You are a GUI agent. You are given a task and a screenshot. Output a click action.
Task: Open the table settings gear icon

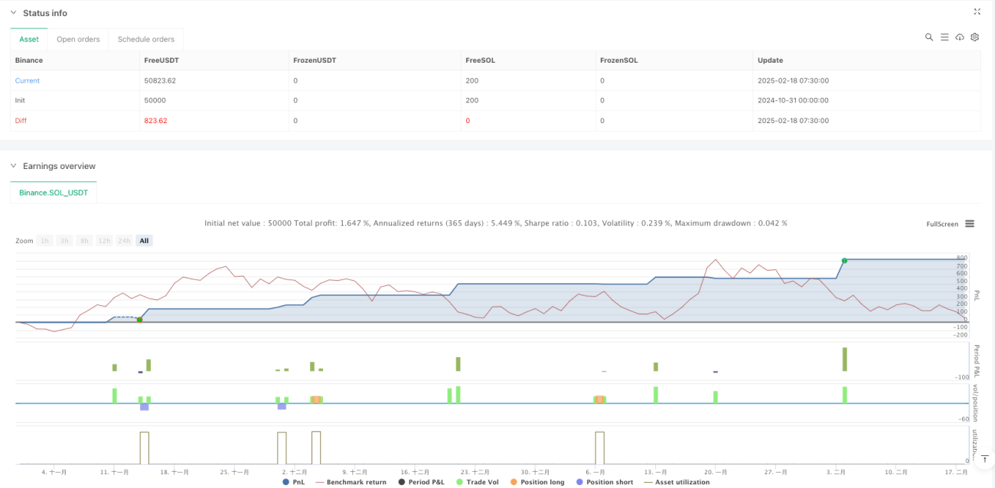(x=974, y=37)
